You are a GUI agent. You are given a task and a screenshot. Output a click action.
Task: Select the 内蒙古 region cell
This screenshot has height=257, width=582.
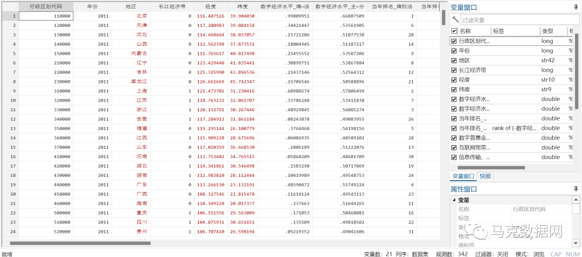(x=131, y=53)
